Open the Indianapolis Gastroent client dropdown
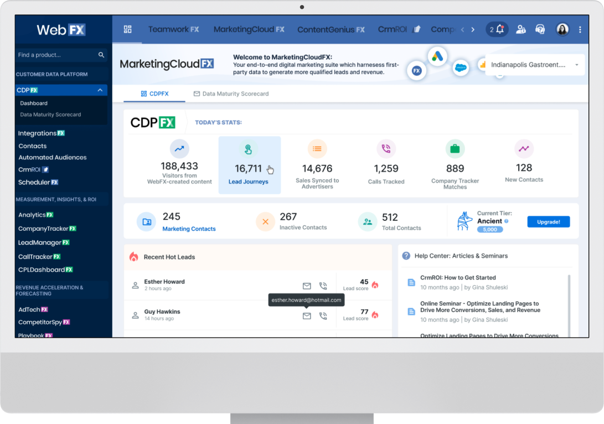This screenshot has height=424, width=604. (535, 65)
